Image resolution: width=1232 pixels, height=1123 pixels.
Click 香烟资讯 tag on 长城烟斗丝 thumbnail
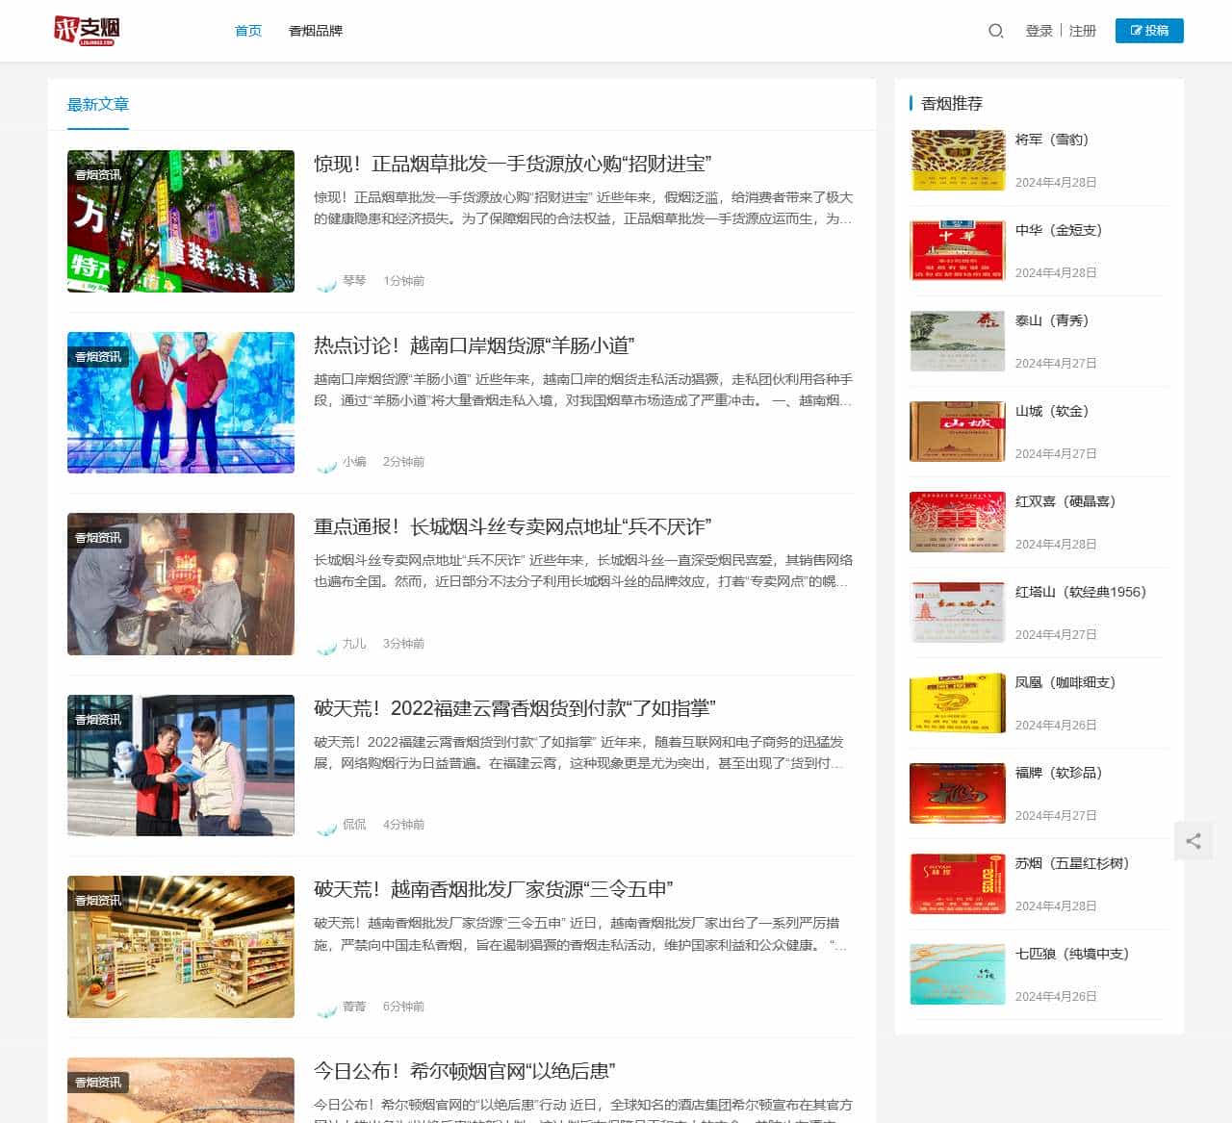point(98,538)
